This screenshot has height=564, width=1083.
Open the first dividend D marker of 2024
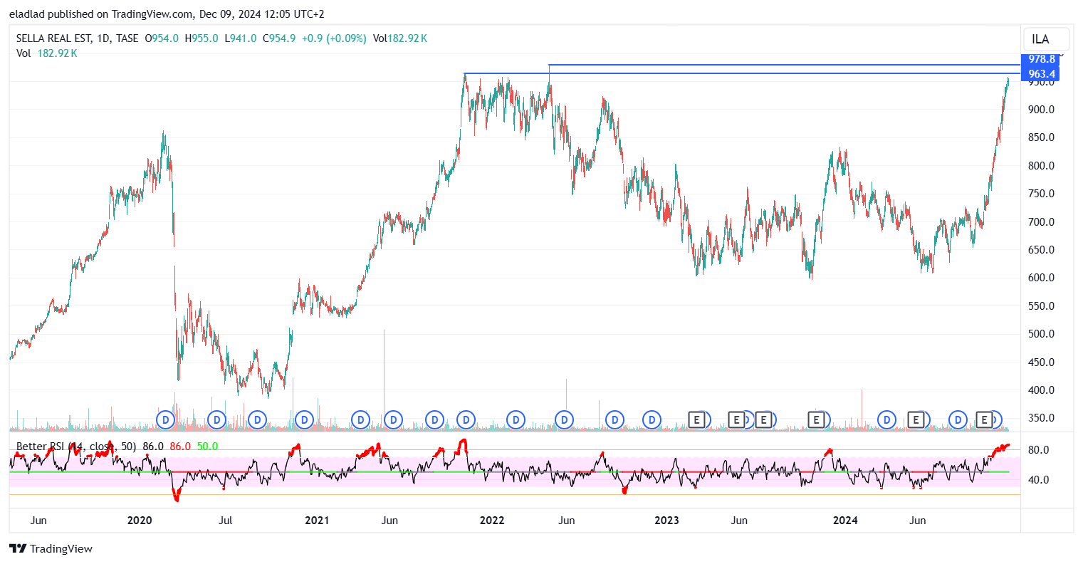click(887, 419)
